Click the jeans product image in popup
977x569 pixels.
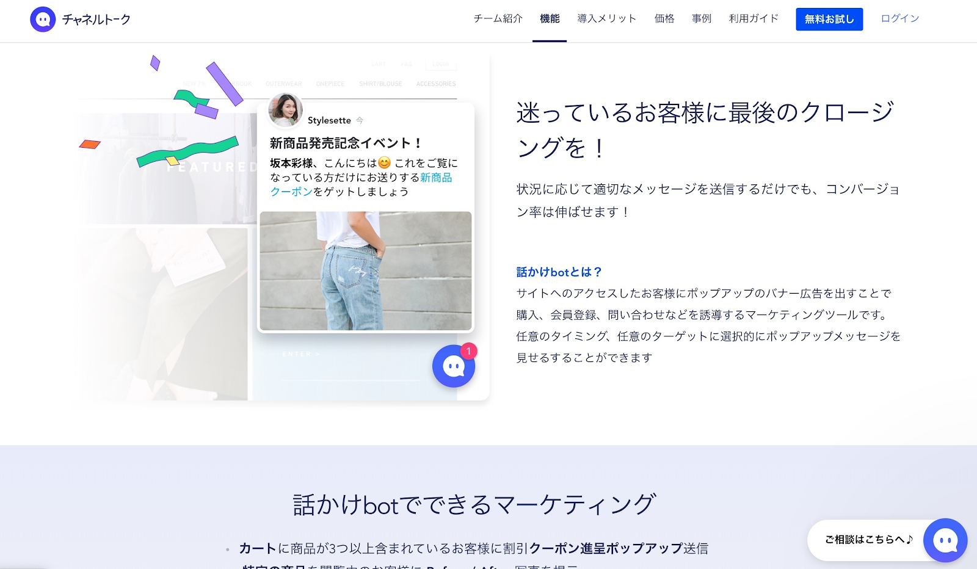pyautogui.click(x=366, y=271)
